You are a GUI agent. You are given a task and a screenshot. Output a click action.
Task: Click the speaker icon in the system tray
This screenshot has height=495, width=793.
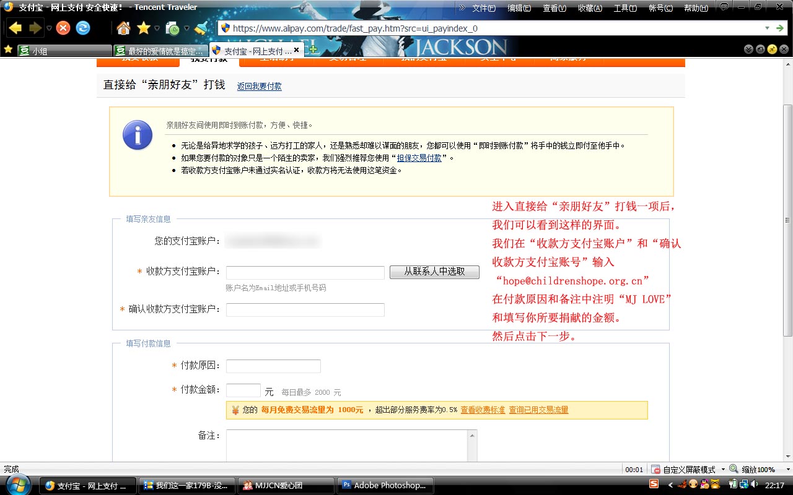(754, 486)
